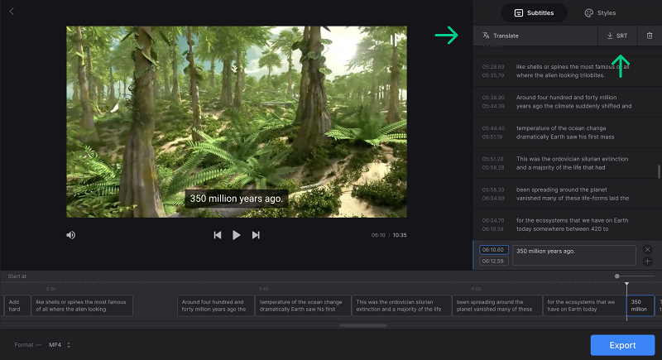
Task: Select timeline clip 'been spreading around the'
Action: (497, 305)
